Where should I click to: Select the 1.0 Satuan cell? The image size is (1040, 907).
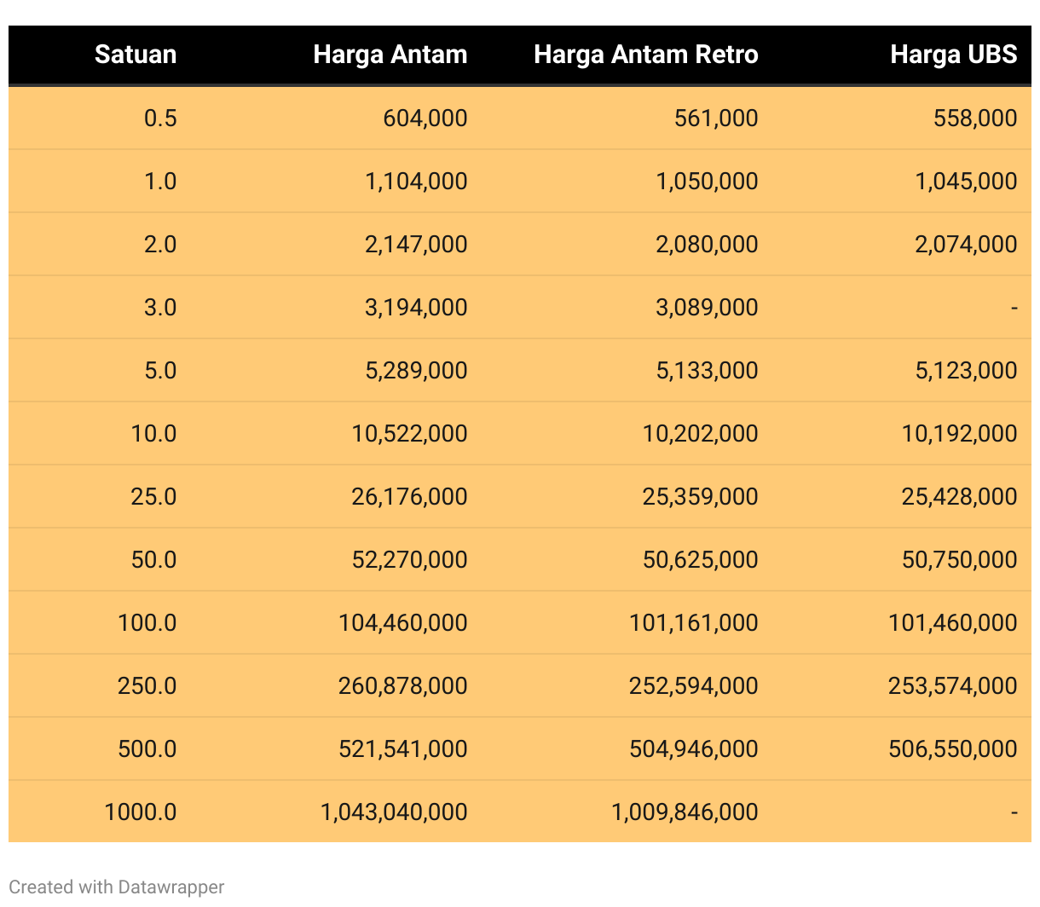pos(160,181)
